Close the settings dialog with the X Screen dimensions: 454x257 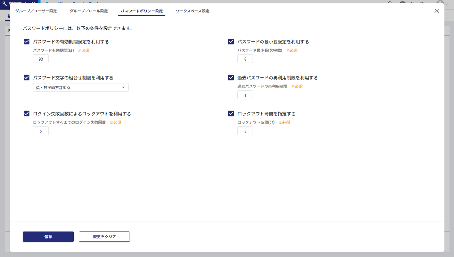(436, 11)
